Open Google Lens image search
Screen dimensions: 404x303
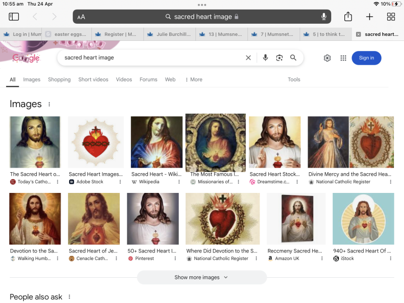pyautogui.click(x=279, y=58)
